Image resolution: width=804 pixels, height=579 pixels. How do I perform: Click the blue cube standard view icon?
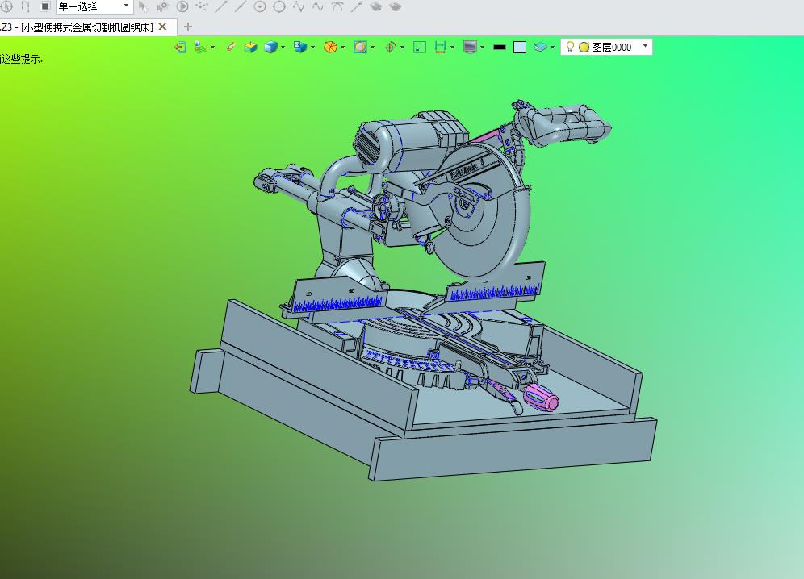tap(300, 47)
